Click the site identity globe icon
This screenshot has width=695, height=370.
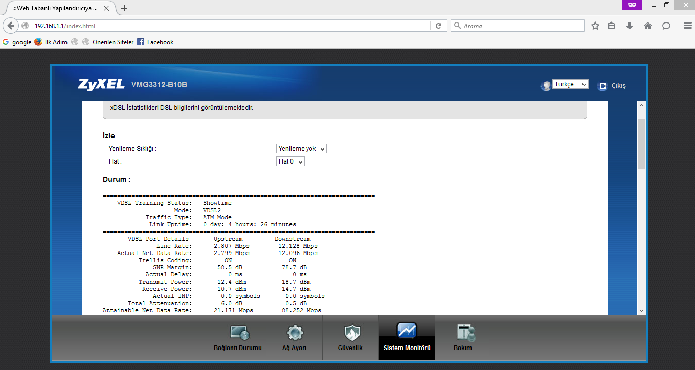click(x=25, y=26)
